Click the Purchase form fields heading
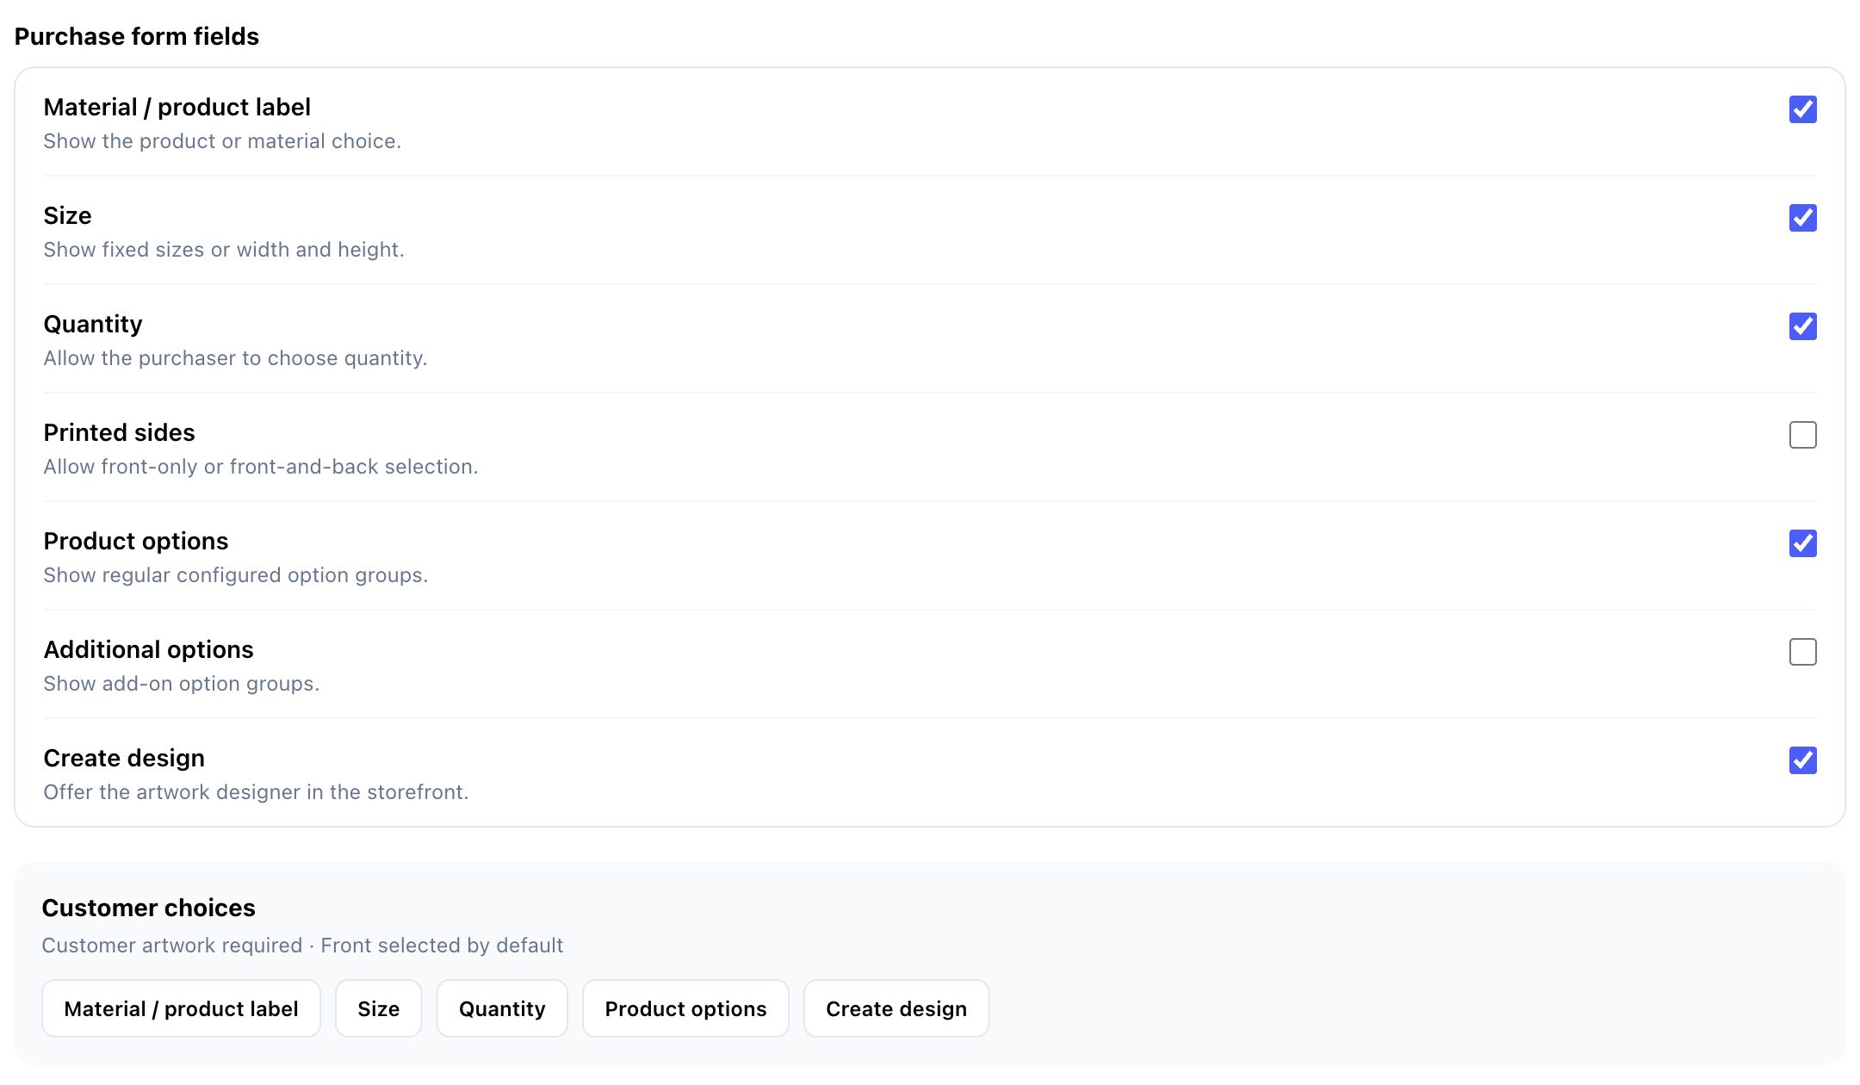This screenshot has width=1860, height=1085. pyautogui.click(x=137, y=36)
